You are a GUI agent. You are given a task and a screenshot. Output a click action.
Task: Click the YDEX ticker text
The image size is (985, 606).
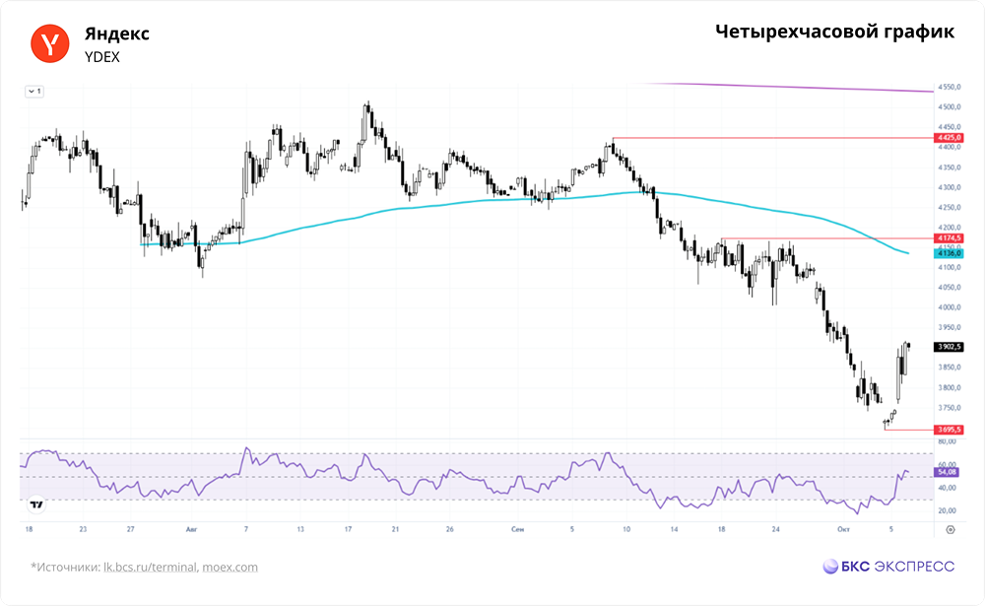pos(101,56)
